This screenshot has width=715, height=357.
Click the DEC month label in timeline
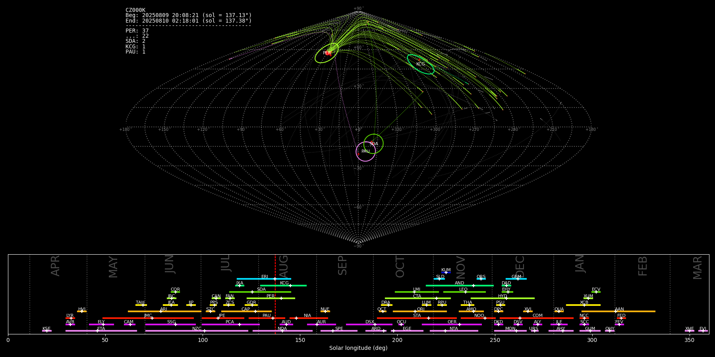point(520,267)
